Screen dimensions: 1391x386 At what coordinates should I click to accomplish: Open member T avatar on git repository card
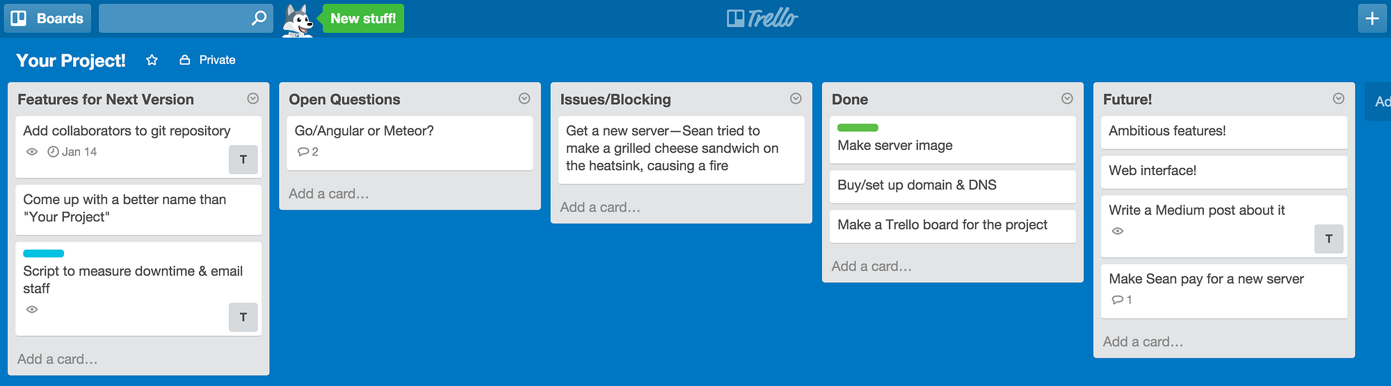pyautogui.click(x=243, y=160)
